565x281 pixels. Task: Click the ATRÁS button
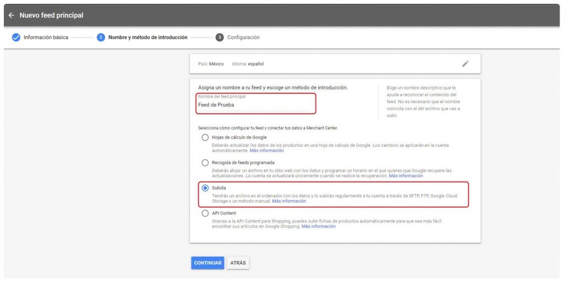[238, 263]
